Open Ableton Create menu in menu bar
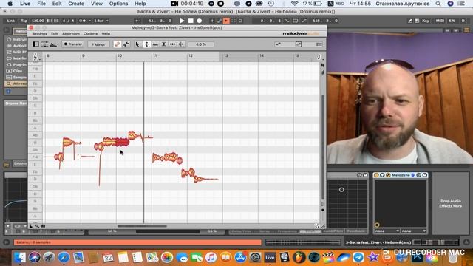Image resolution: width=473 pixels, height=266 pixels. 76,4
